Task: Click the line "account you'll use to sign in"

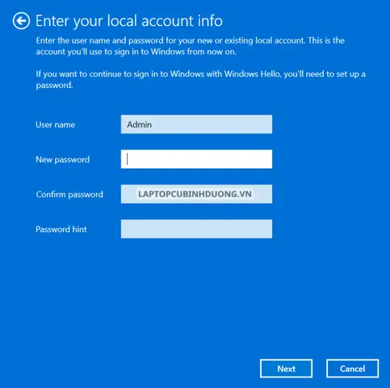Action: pos(136,52)
